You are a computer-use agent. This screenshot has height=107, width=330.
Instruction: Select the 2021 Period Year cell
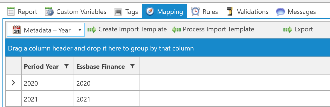click(x=48, y=99)
